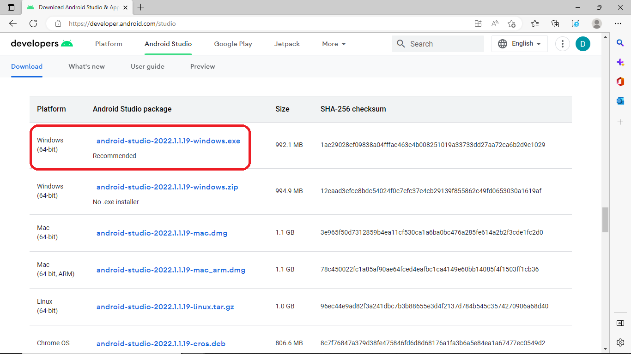Download android-studio-2022.1.1.19-mac.dmg
This screenshot has width=631, height=354.
(x=162, y=233)
